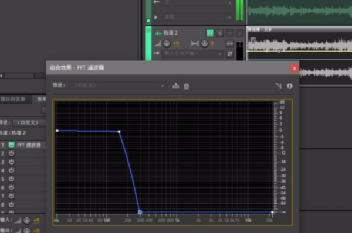This screenshot has width=352, height=233.
Task: Select the curve control point near 300 Hz
Action: [x=140, y=212]
